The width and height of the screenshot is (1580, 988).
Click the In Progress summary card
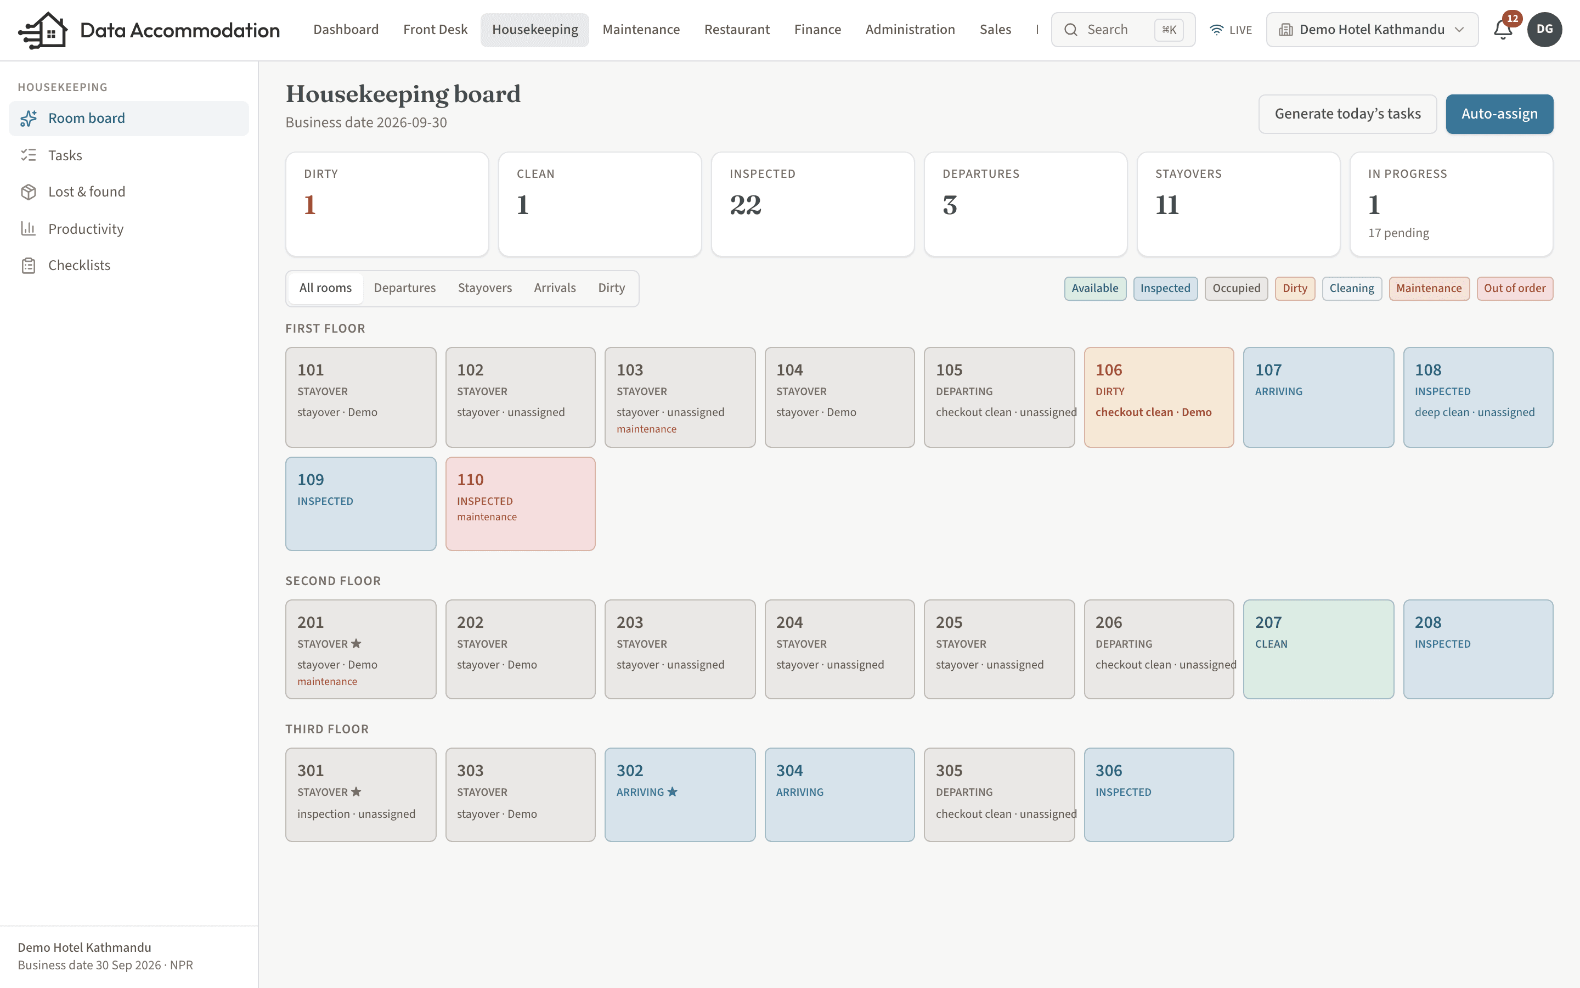1452,205
